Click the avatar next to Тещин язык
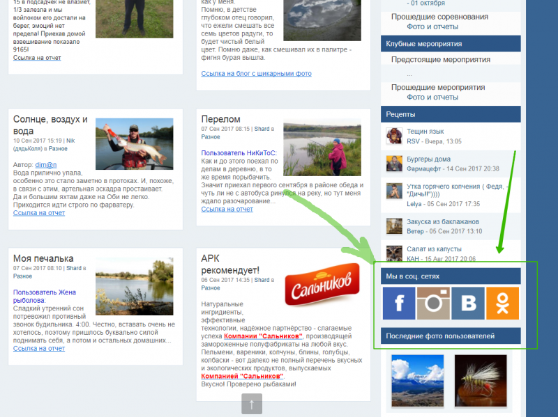This screenshot has height=417, width=558. point(394,136)
